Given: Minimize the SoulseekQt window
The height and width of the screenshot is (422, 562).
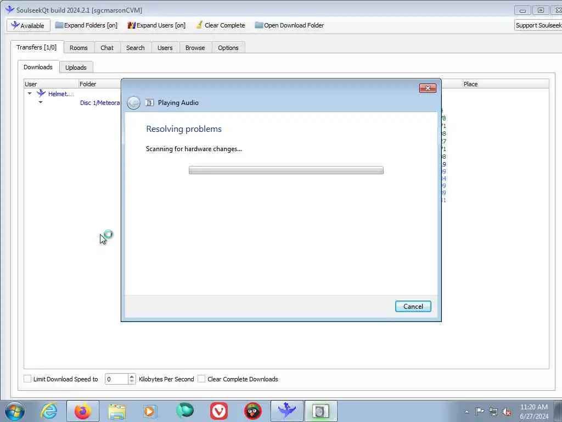Looking at the screenshot, I should tap(522, 10).
